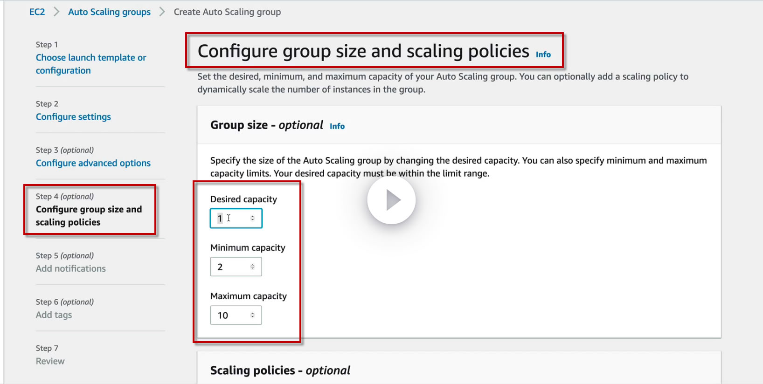Viewport: 763px width, 384px height.
Task: Open the Configure settings step
Action: click(73, 117)
